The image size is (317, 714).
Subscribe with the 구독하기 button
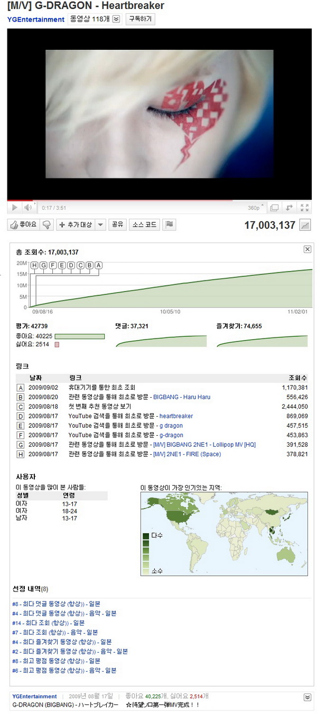point(140,19)
